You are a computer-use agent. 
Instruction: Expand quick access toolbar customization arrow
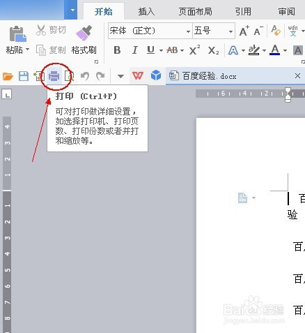coord(120,76)
